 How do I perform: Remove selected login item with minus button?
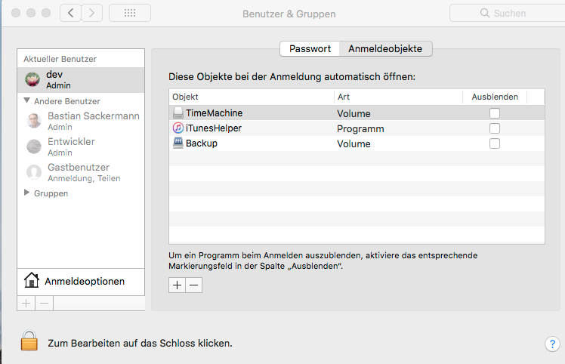coord(194,285)
